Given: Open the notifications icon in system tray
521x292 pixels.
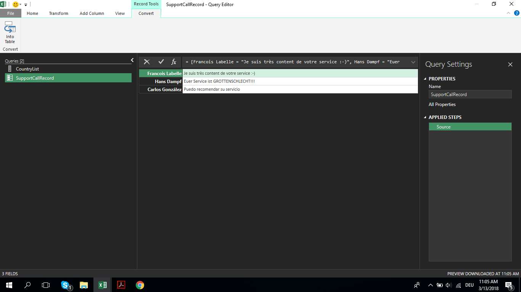Looking at the screenshot, I should click(x=509, y=285).
